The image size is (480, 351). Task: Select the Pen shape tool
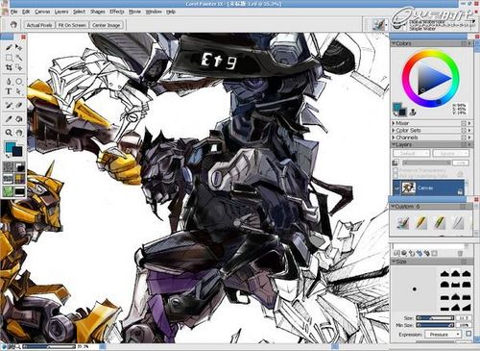pos(9,82)
